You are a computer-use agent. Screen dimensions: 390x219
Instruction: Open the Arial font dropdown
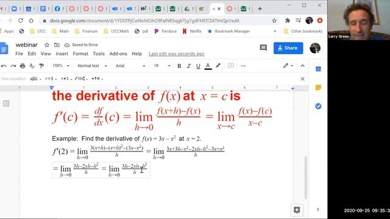point(130,66)
